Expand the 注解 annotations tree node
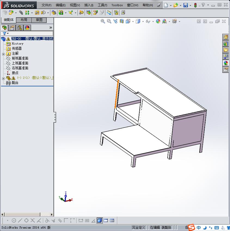 3,54
